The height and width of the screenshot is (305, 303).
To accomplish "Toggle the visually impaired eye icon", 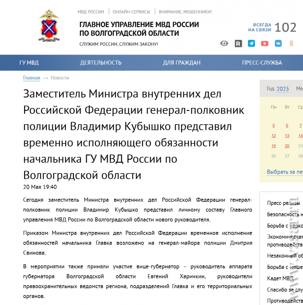I will click(x=224, y=44).
